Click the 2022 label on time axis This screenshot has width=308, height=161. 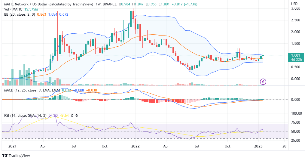click(x=135, y=146)
